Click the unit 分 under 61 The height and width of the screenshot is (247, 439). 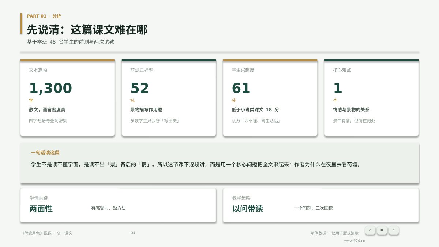click(x=234, y=100)
